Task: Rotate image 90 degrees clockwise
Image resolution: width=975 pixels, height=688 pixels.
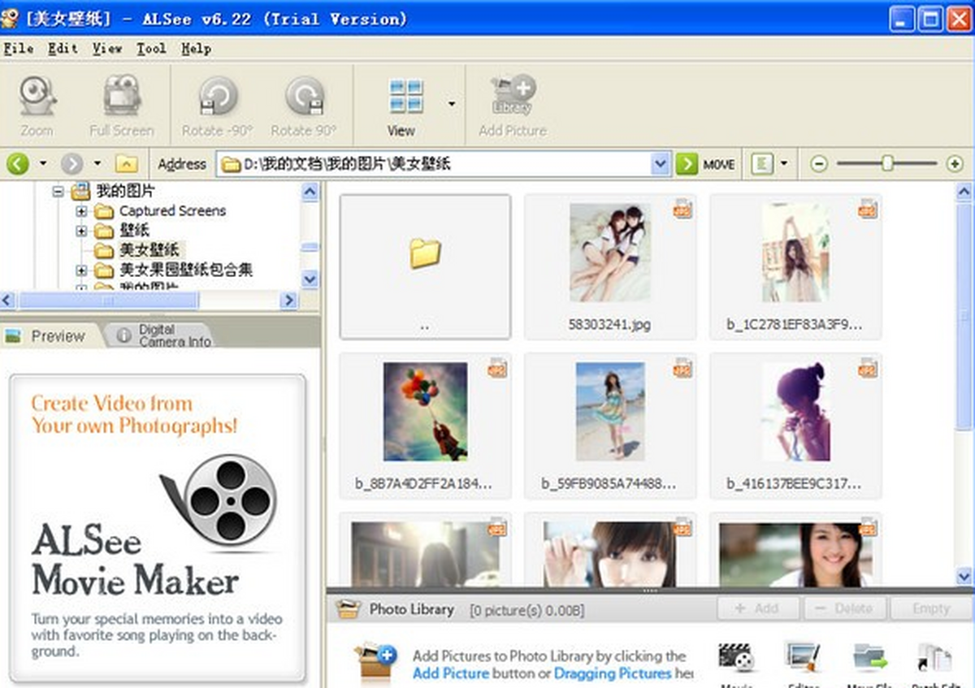Action: [x=304, y=97]
